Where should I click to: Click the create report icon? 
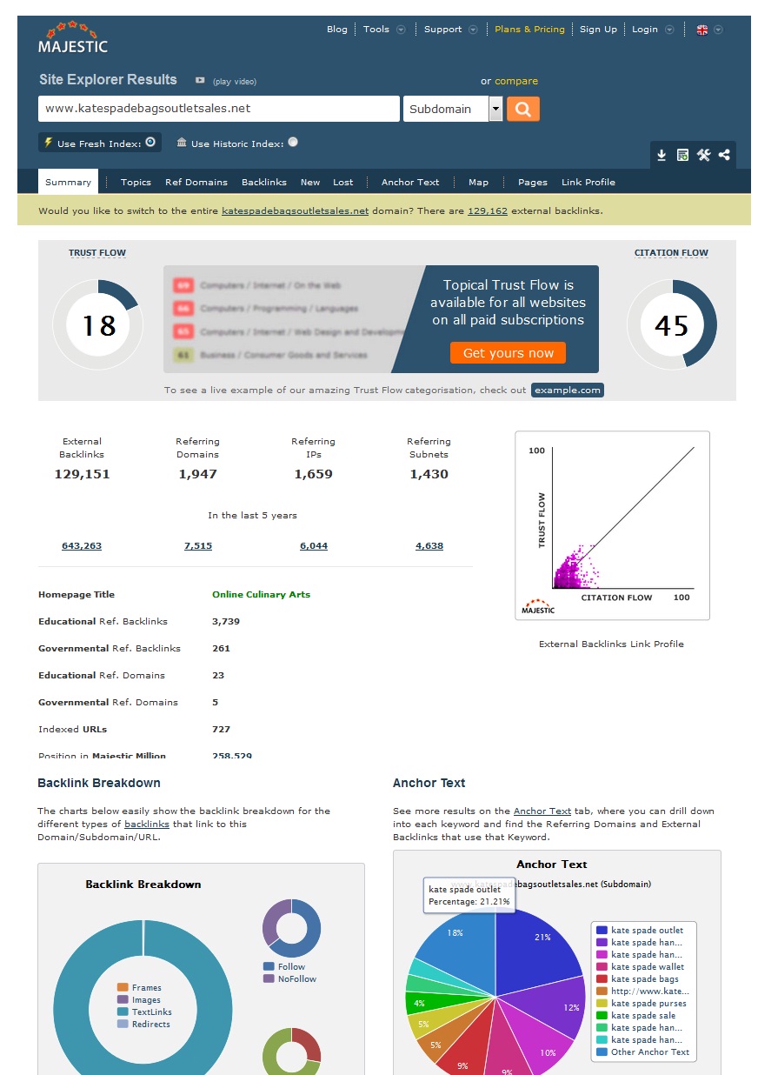coord(682,155)
